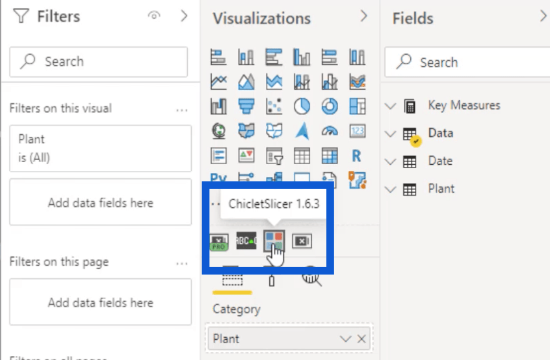Select the multi-row card visual
The image size is (550, 360).
(218, 156)
